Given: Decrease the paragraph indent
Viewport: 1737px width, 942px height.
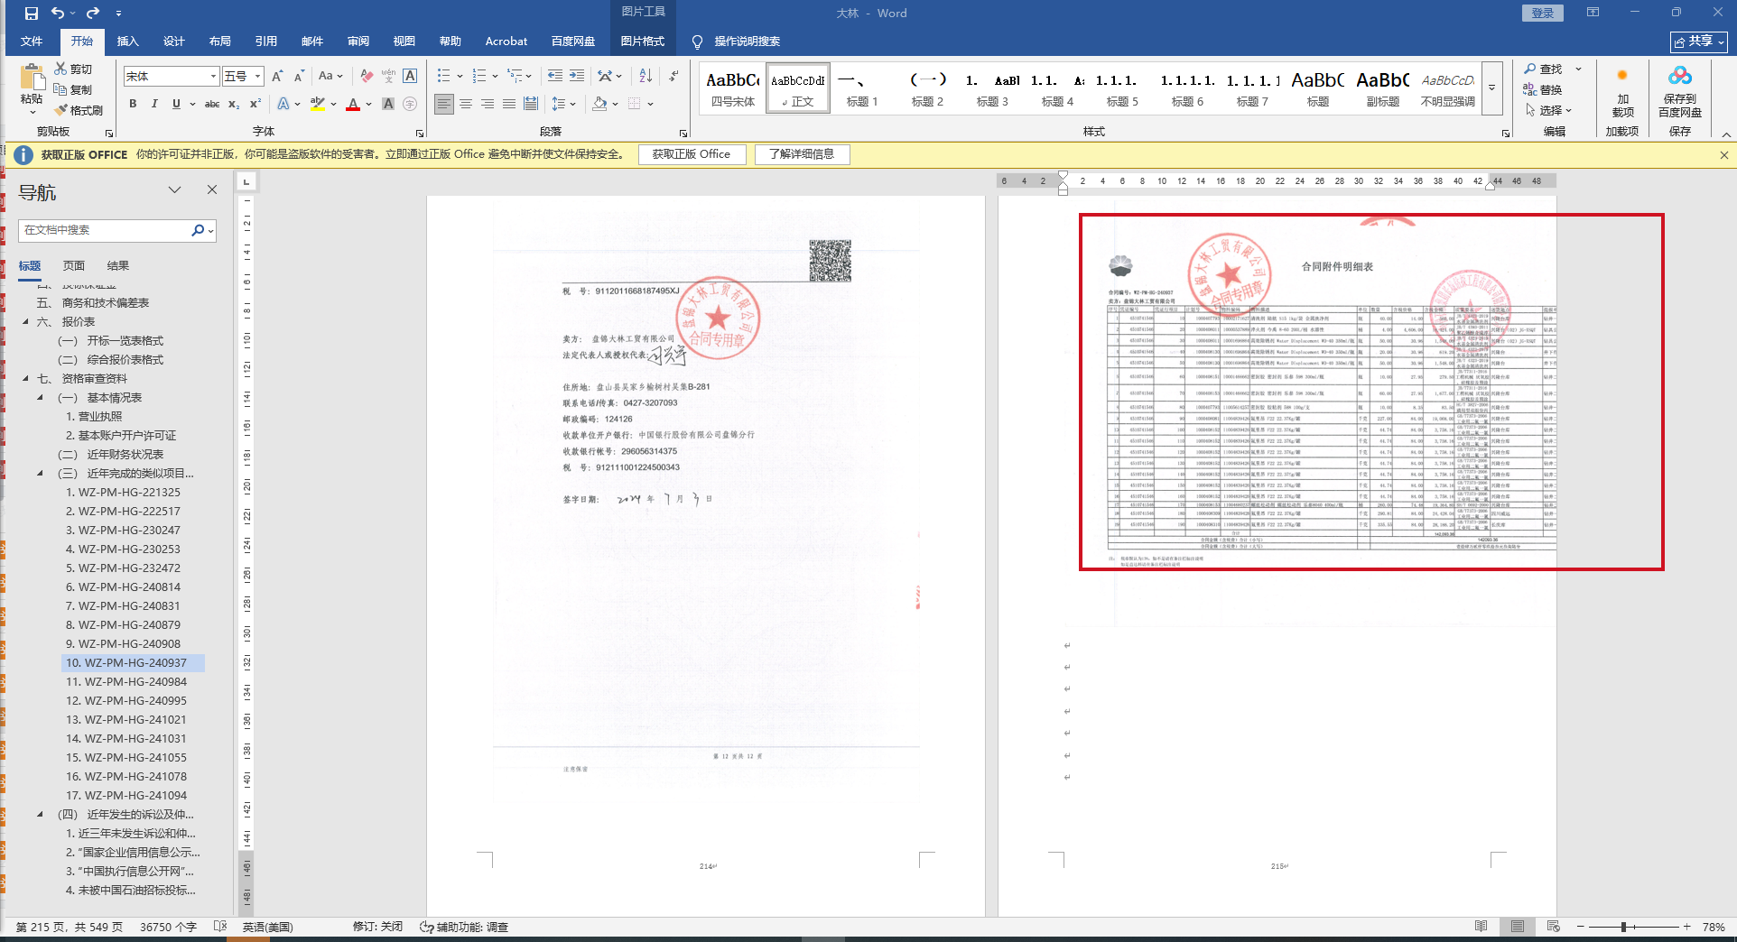Looking at the screenshot, I should pos(554,76).
